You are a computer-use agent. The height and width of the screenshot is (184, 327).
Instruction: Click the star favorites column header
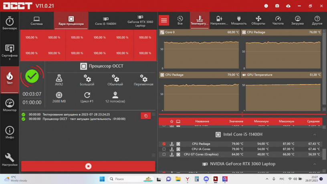coord(172,121)
